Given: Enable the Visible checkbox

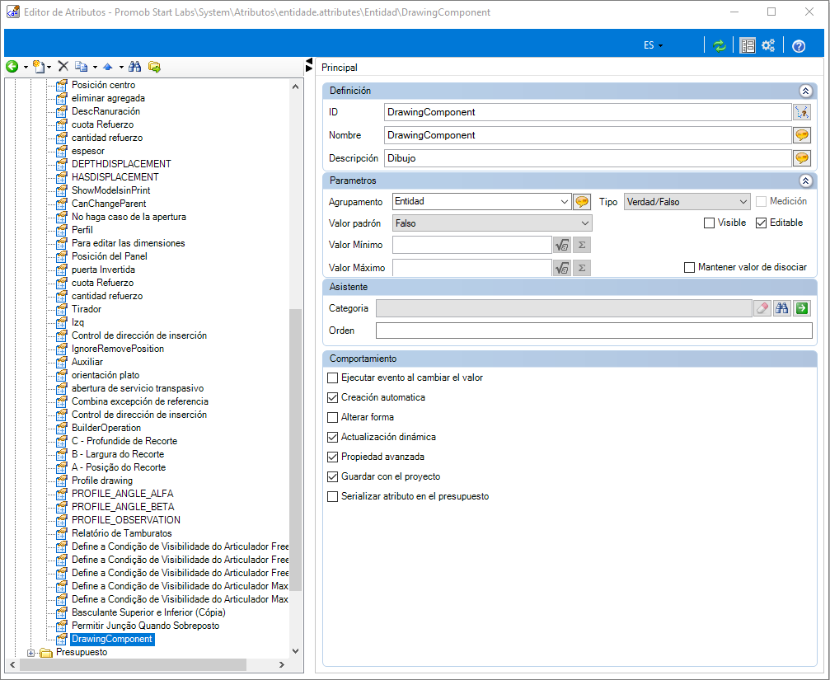Looking at the screenshot, I should coord(709,223).
